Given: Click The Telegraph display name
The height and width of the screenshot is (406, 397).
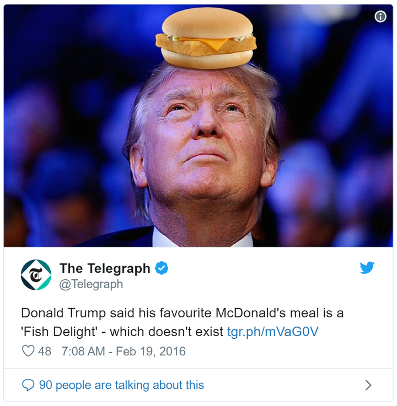Looking at the screenshot, I should pyautogui.click(x=105, y=268).
